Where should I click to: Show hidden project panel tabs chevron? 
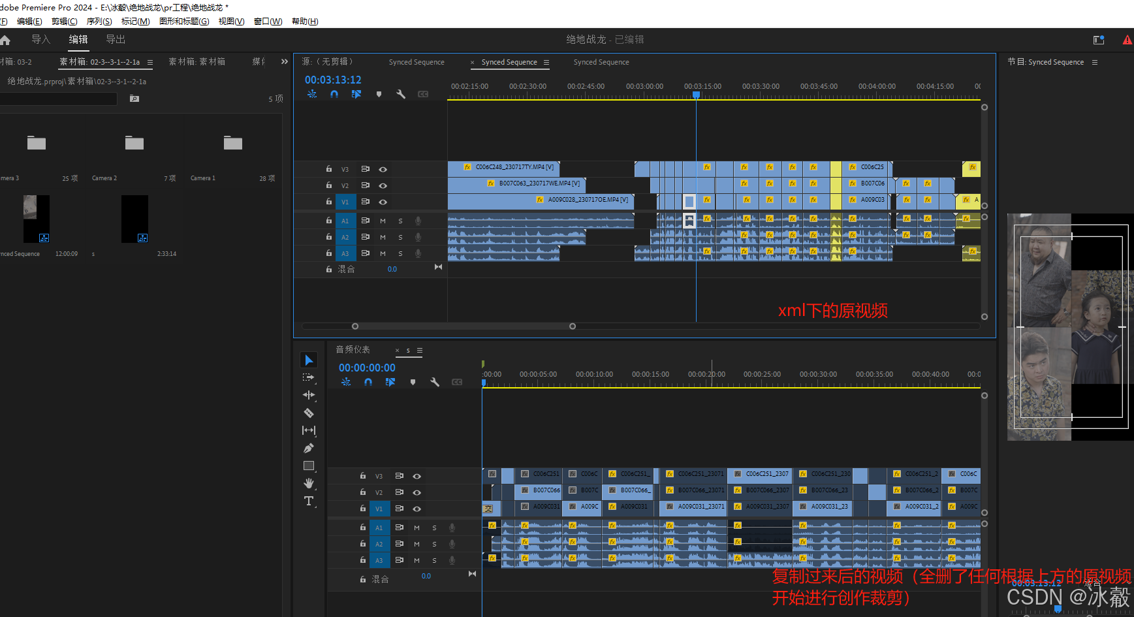click(285, 61)
